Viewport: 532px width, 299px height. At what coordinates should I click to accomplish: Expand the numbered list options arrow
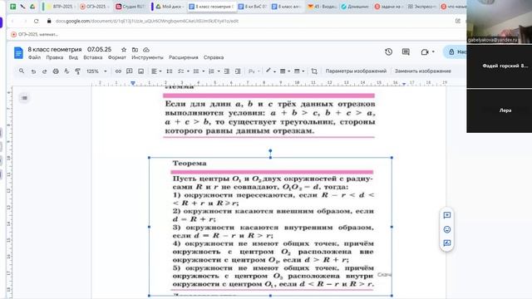219,71
